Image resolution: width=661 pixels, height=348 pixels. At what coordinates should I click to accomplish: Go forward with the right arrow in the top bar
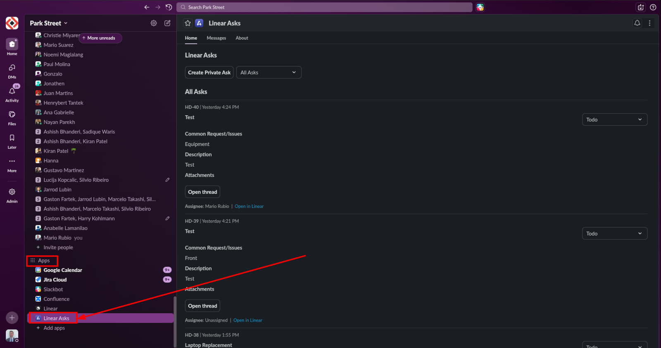point(158,7)
